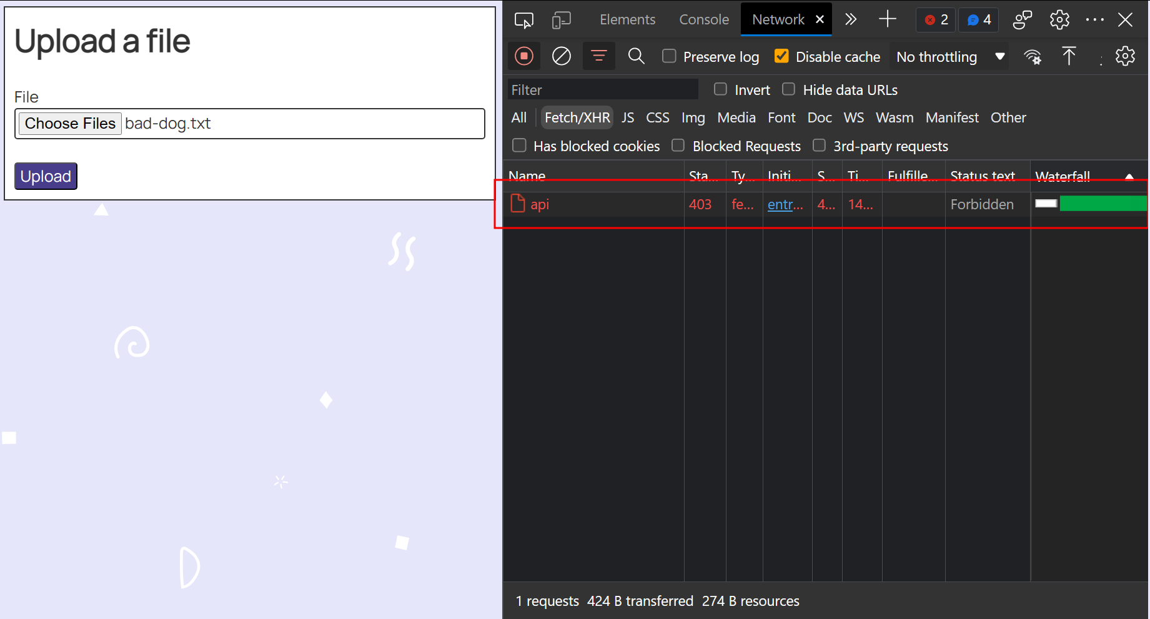This screenshot has height=619, width=1150.
Task: Switch to the Console tab
Action: (x=703, y=20)
